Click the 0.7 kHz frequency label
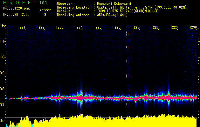 click(3, 105)
